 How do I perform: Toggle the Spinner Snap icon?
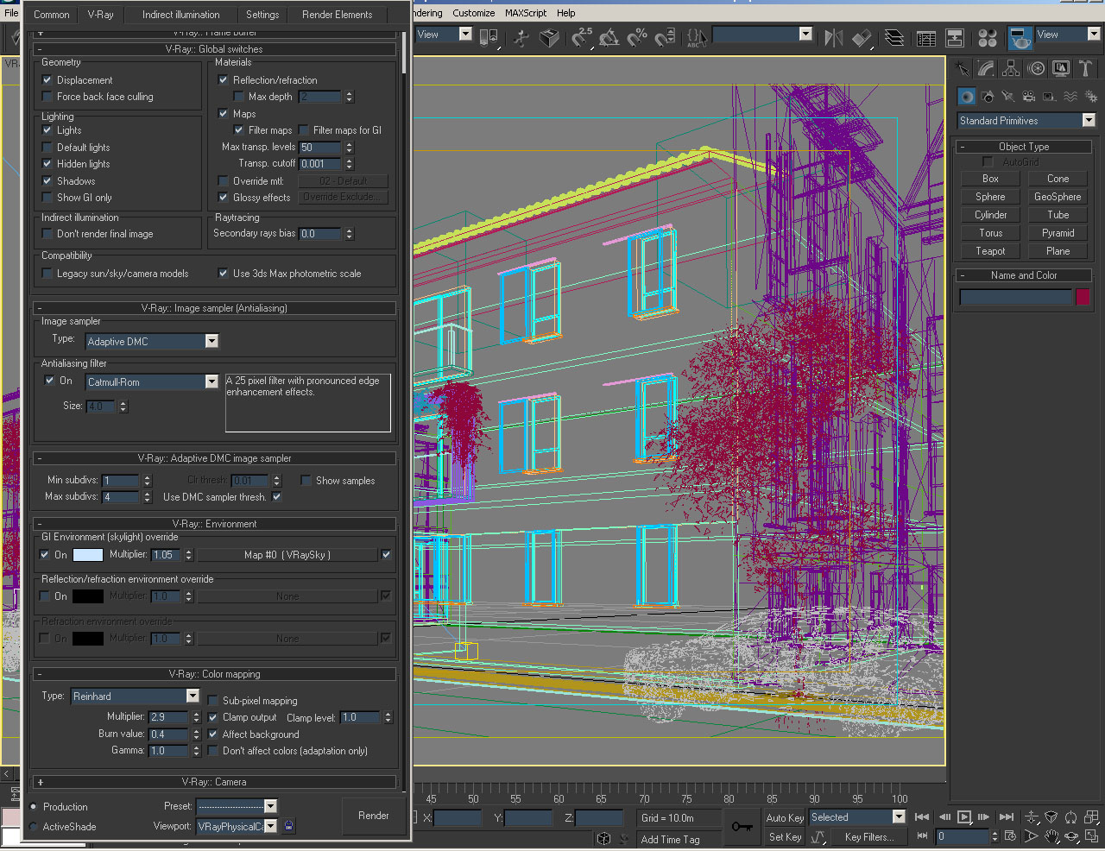665,37
